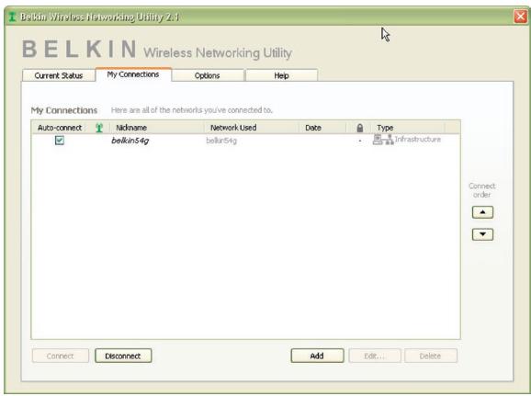This screenshot has width=531, height=396.
Task: Move connection down in connect order
Action: click(x=482, y=234)
